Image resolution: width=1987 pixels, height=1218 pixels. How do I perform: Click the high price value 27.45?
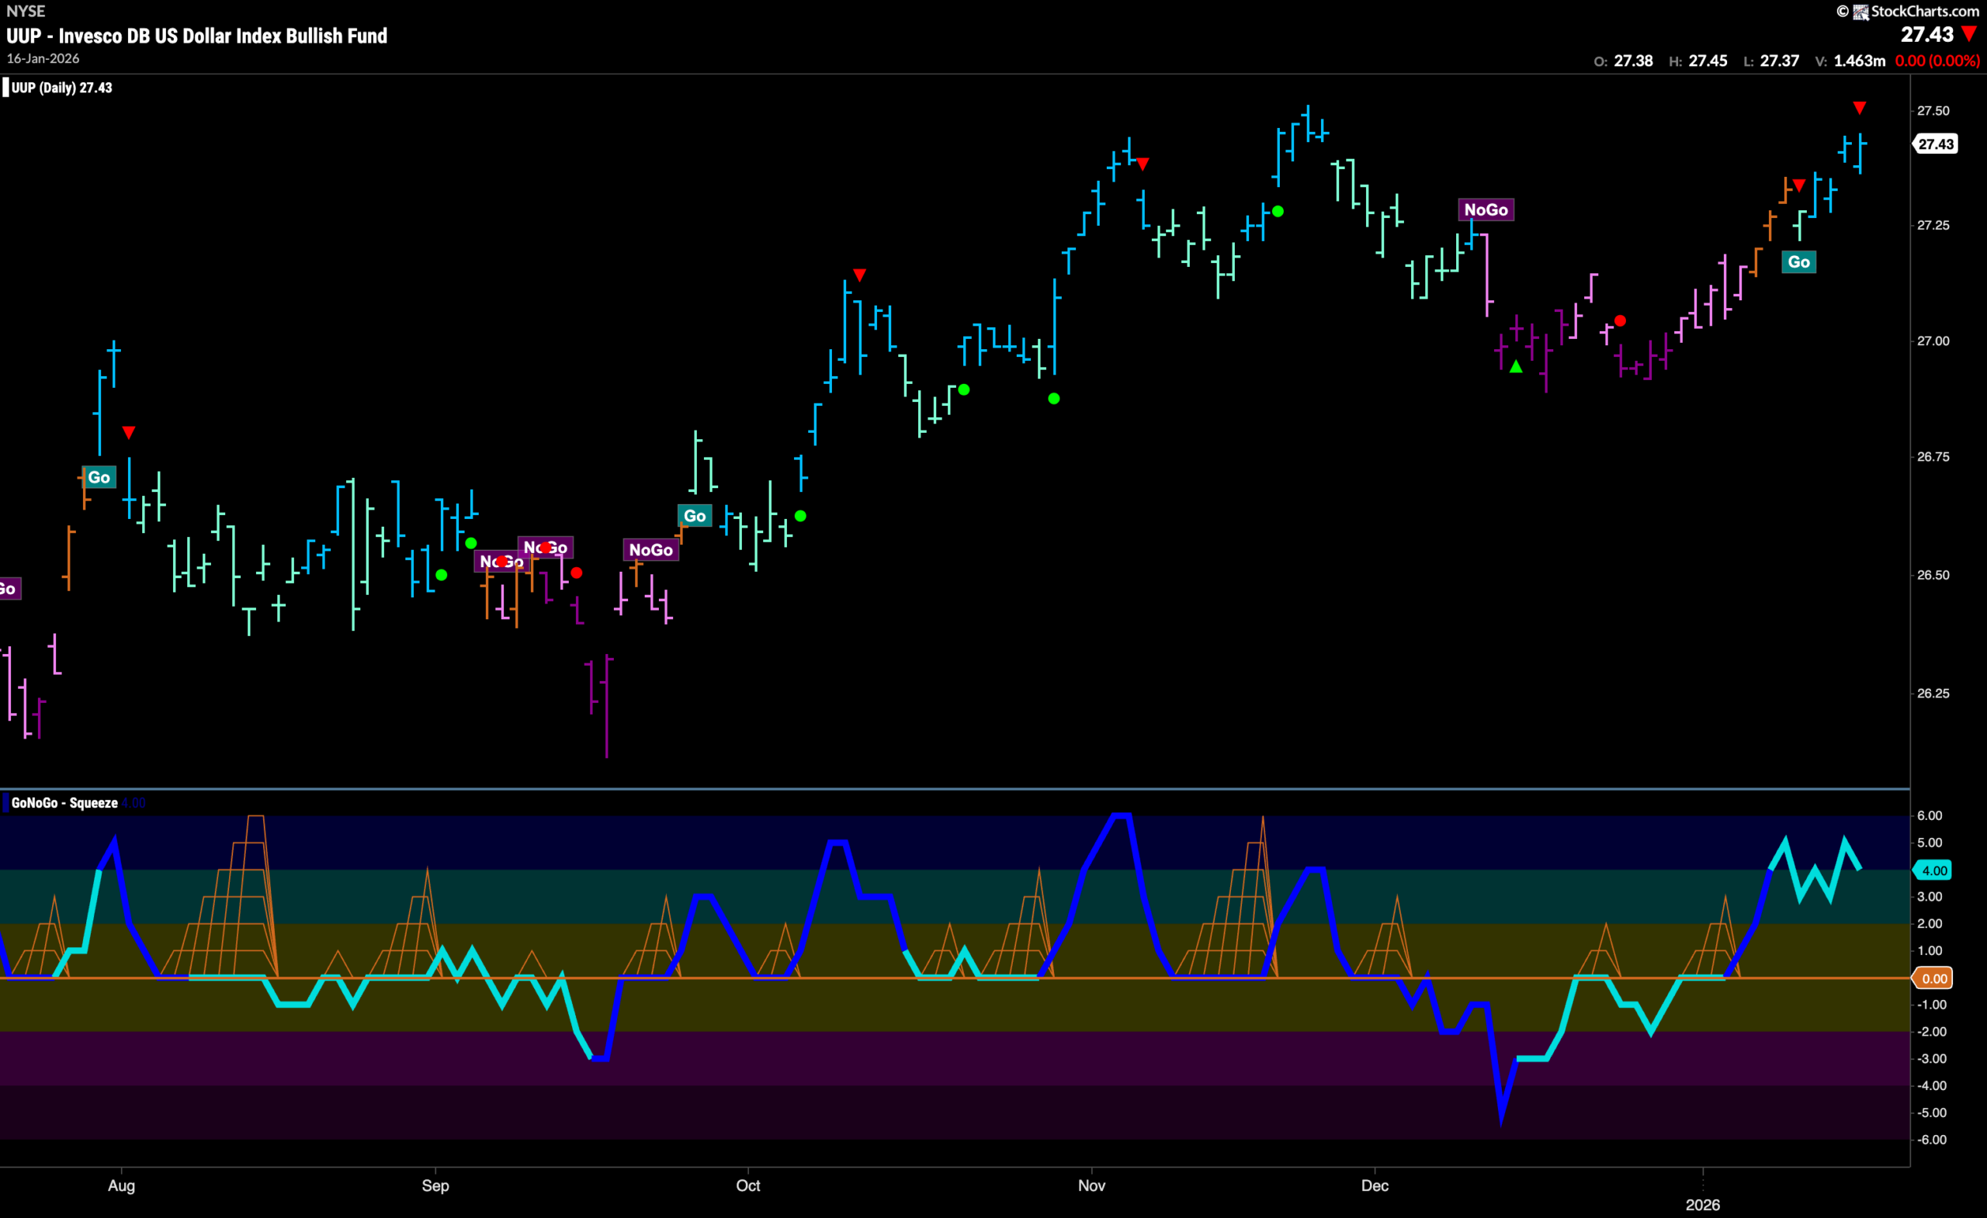(1708, 61)
